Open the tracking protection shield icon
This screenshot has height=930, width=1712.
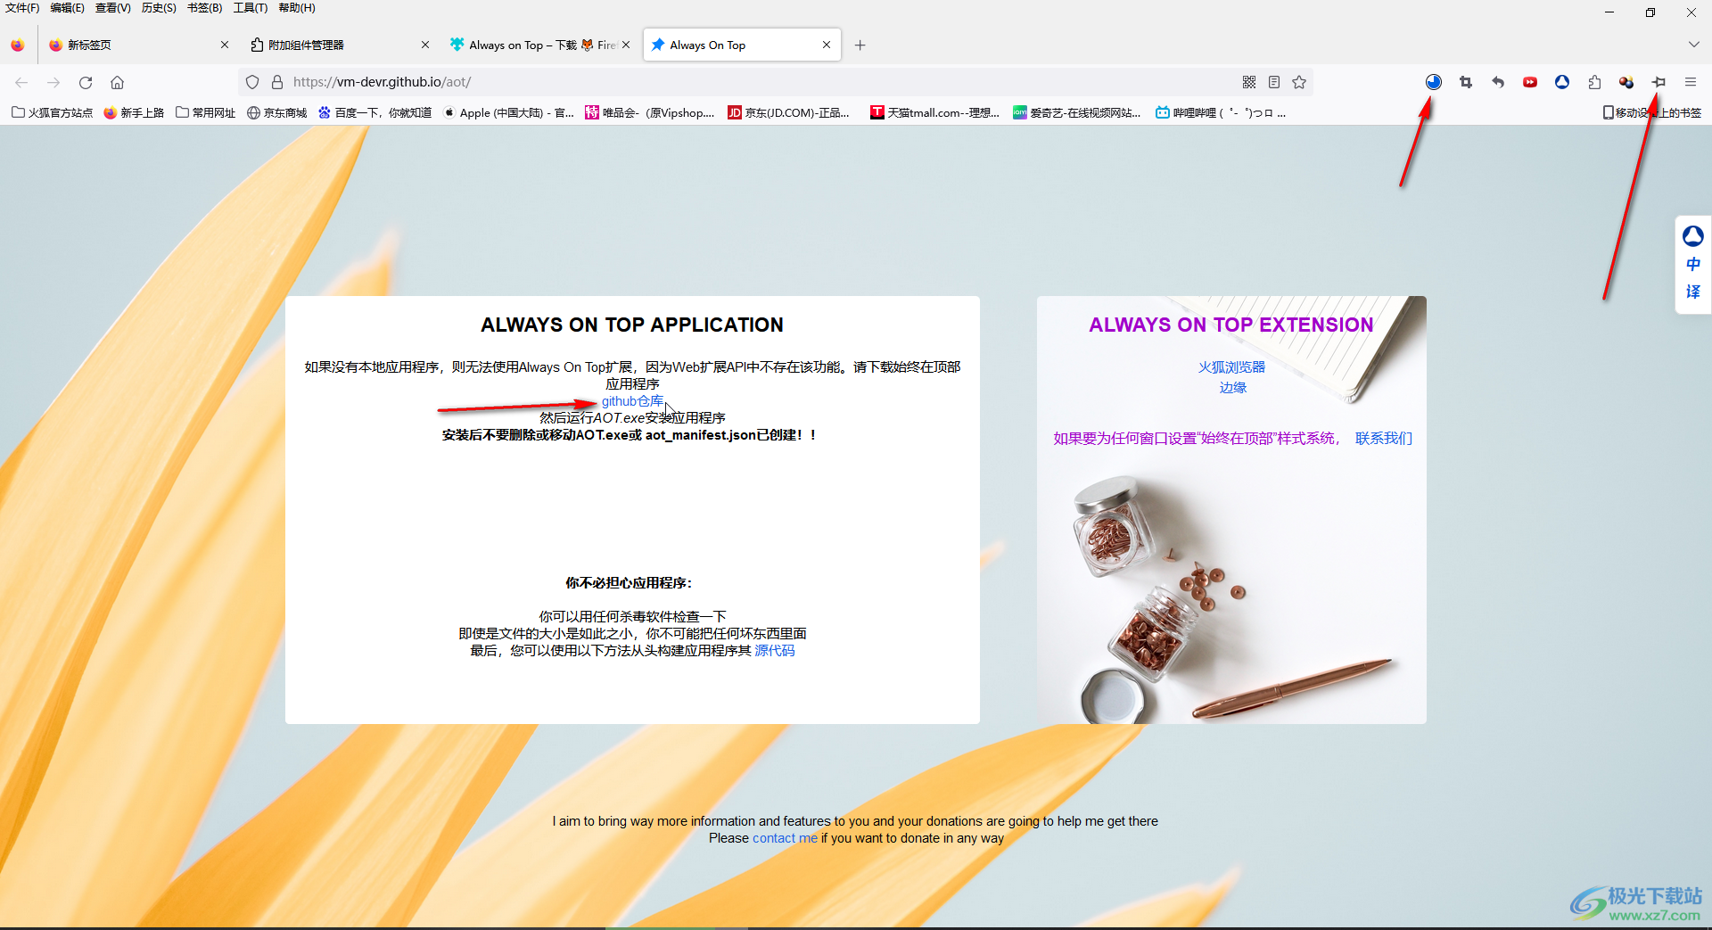tap(252, 82)
